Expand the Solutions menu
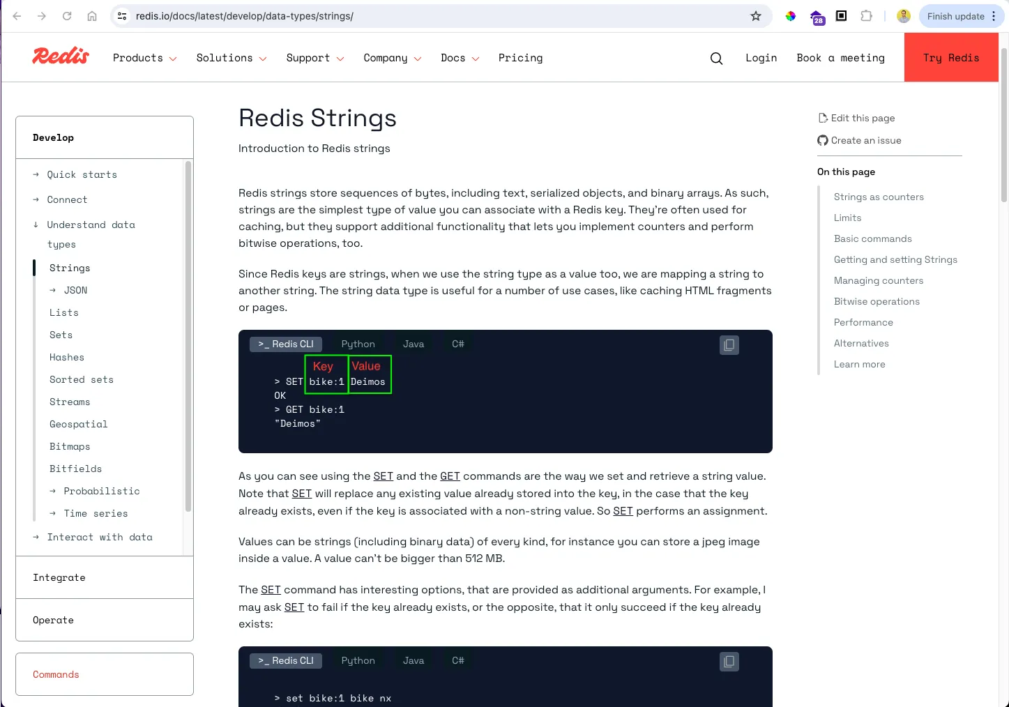Viewport: 1009px width, 707px height. tap(232, 58)
